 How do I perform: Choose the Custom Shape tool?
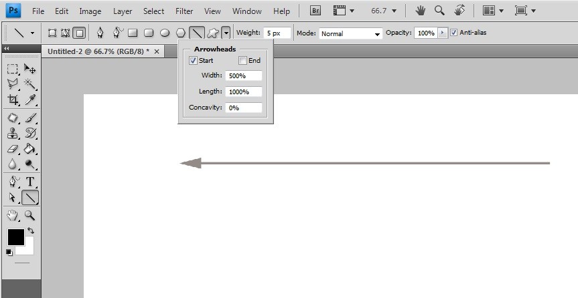[x=213, y=33]
